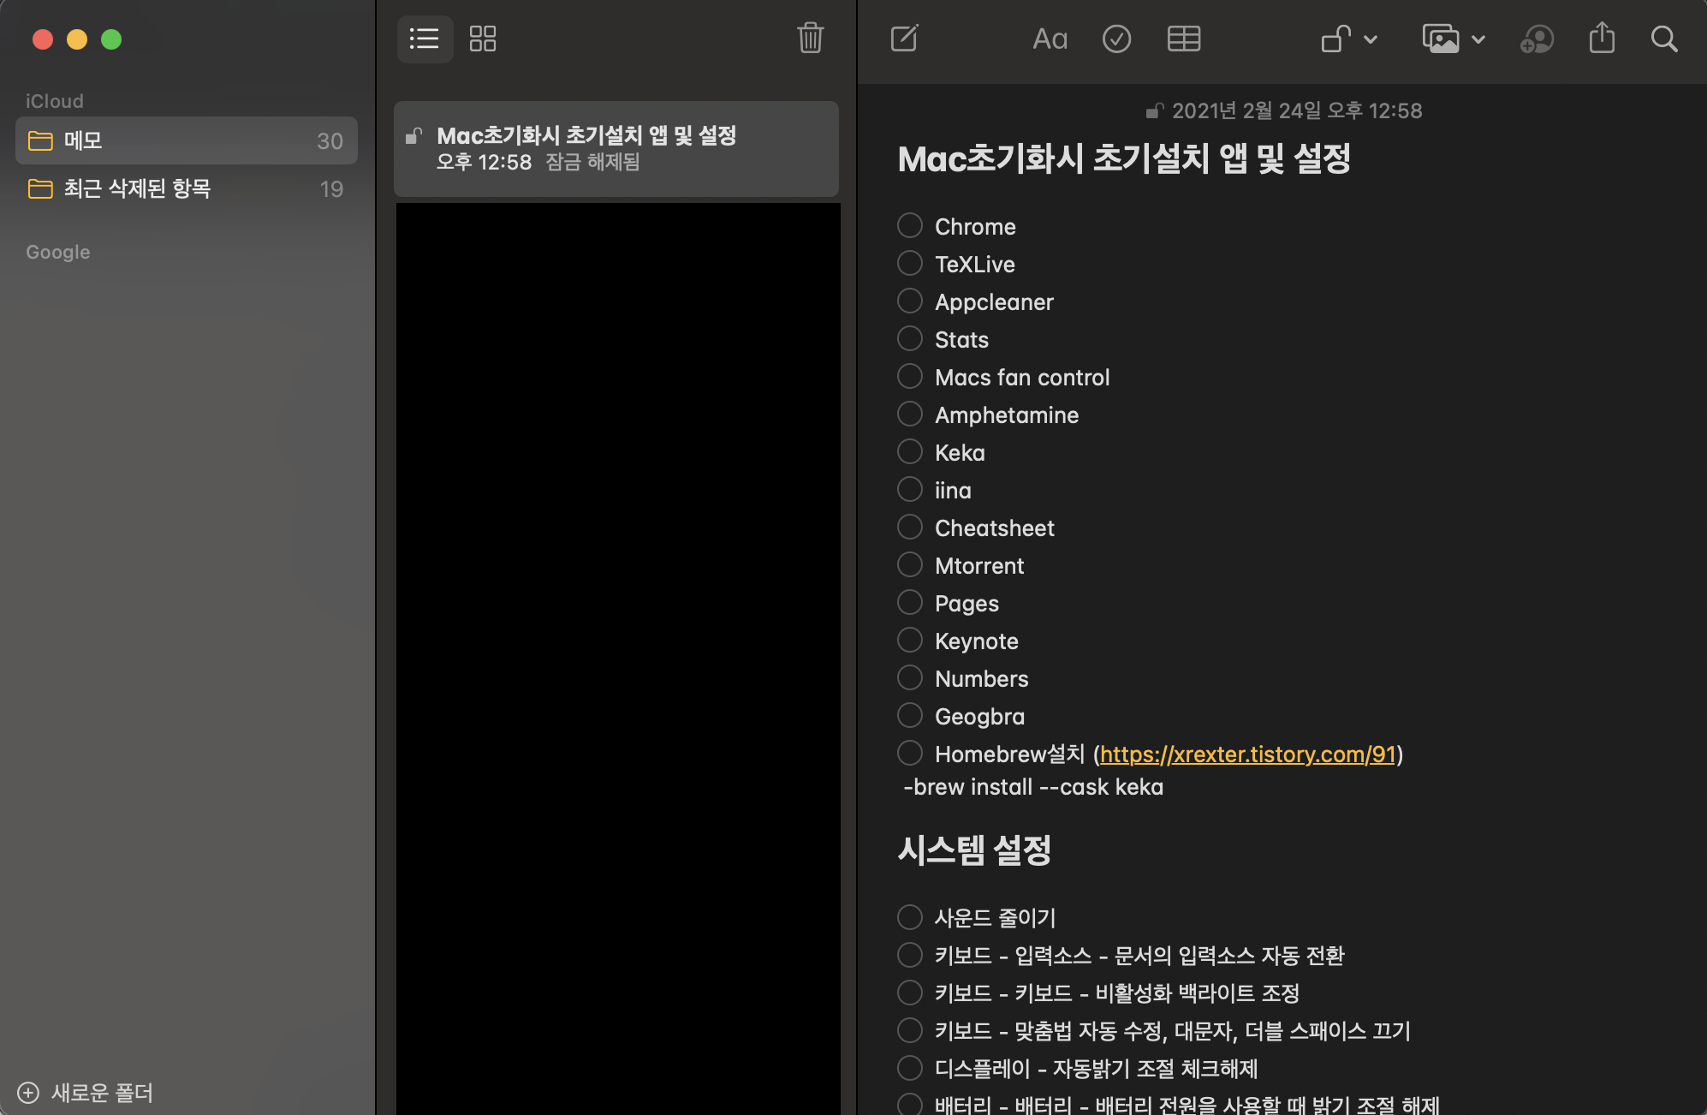Viewport: 1707px width, 1115px height.
Task: Expand the lock options dropdown arrow
Action: pos(1371,39)
